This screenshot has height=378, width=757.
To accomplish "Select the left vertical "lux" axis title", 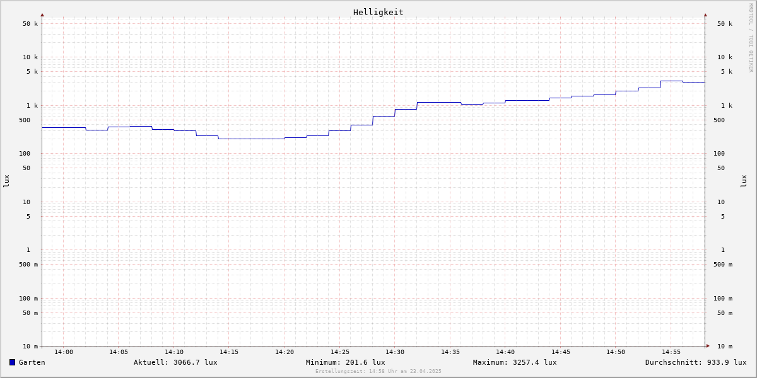I will [x=6, y=181].
